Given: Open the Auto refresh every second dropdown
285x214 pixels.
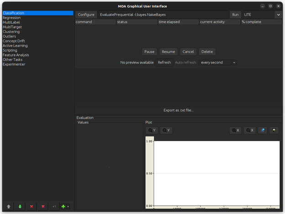Looking at the screenshot, I should pyautogui.click(x=234, y=63).
